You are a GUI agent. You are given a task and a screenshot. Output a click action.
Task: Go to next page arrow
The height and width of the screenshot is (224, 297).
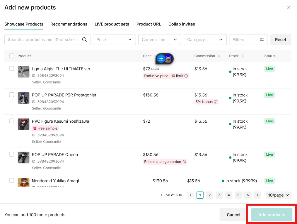pyautogui.click(x=257, y=195)
